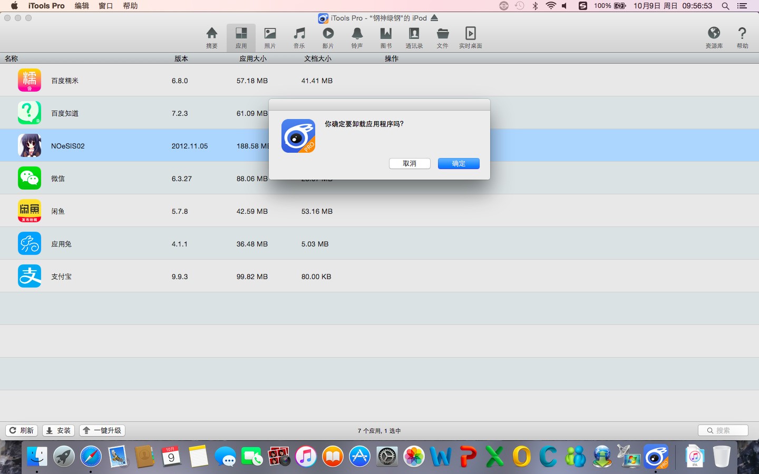Click the eject icon next to iPod title
Screen dimensions: 759x474
pos(434,18)
